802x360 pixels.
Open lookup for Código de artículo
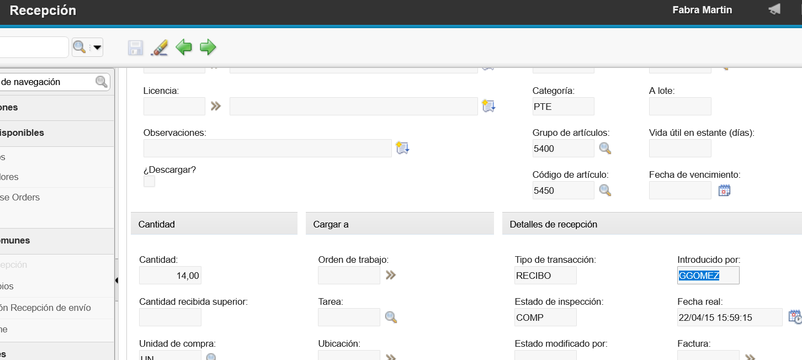tap(606, 190)
